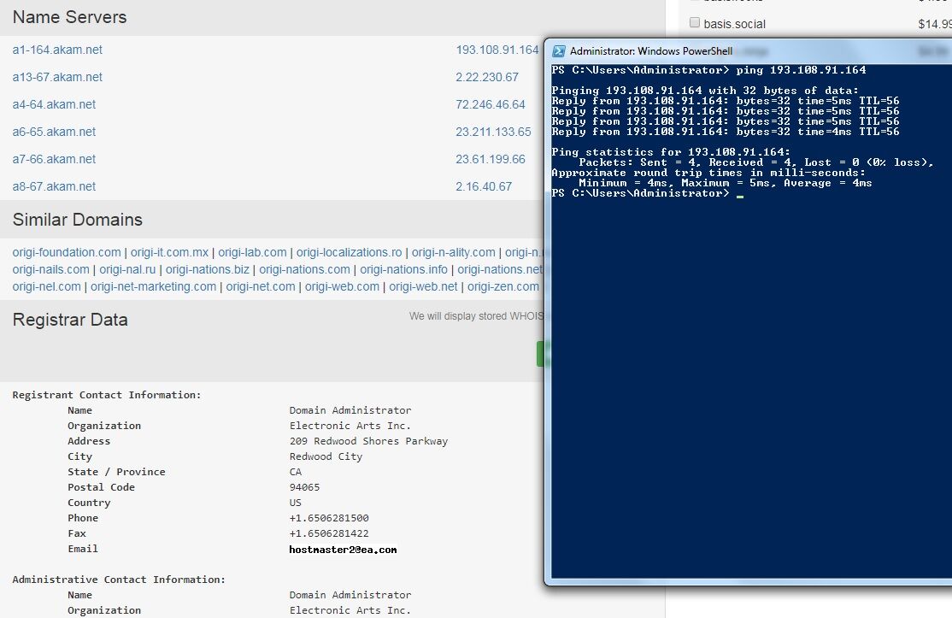Select the Administrative Contact Information heading
The height and width of the screenshot is (618, 952).
(119, 580)
